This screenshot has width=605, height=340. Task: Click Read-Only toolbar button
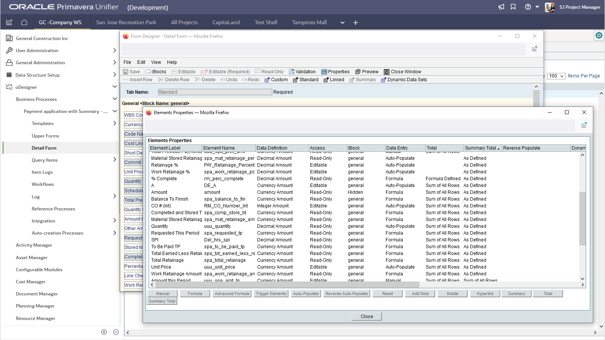[x=269, y=72]
